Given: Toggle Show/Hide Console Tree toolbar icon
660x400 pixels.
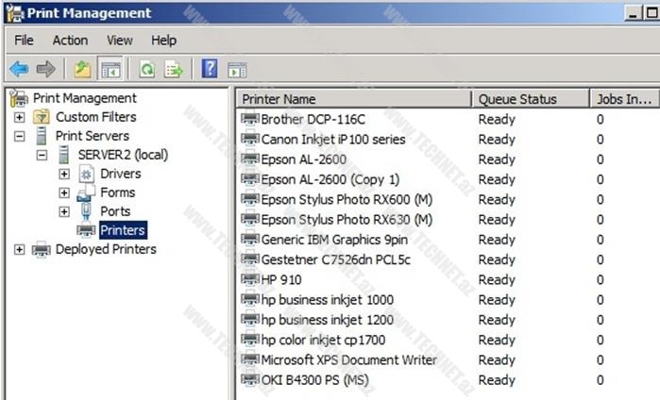Looking at the screenshot, I should 110,69.
